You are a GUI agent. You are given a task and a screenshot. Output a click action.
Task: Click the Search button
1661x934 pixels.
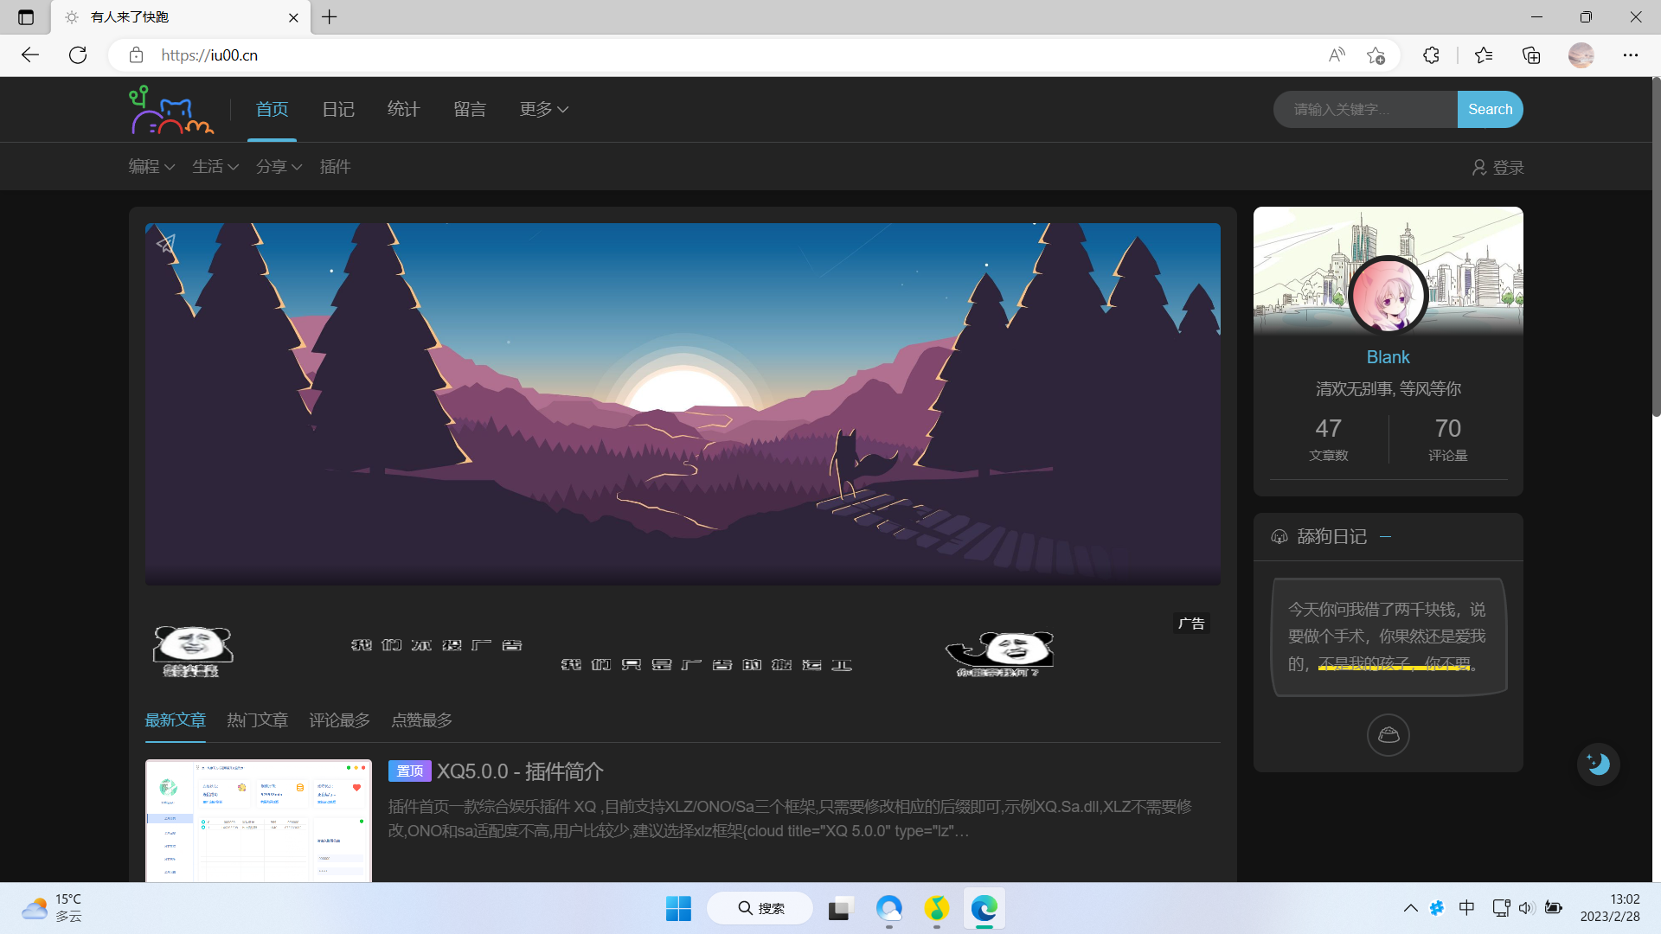click(1490, 110)
